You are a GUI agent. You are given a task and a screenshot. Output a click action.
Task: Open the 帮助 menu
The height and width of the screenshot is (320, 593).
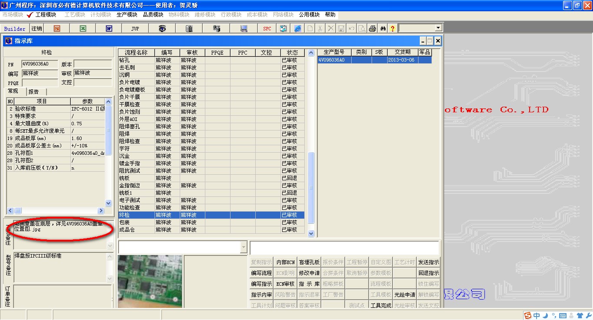coord(330,15)
